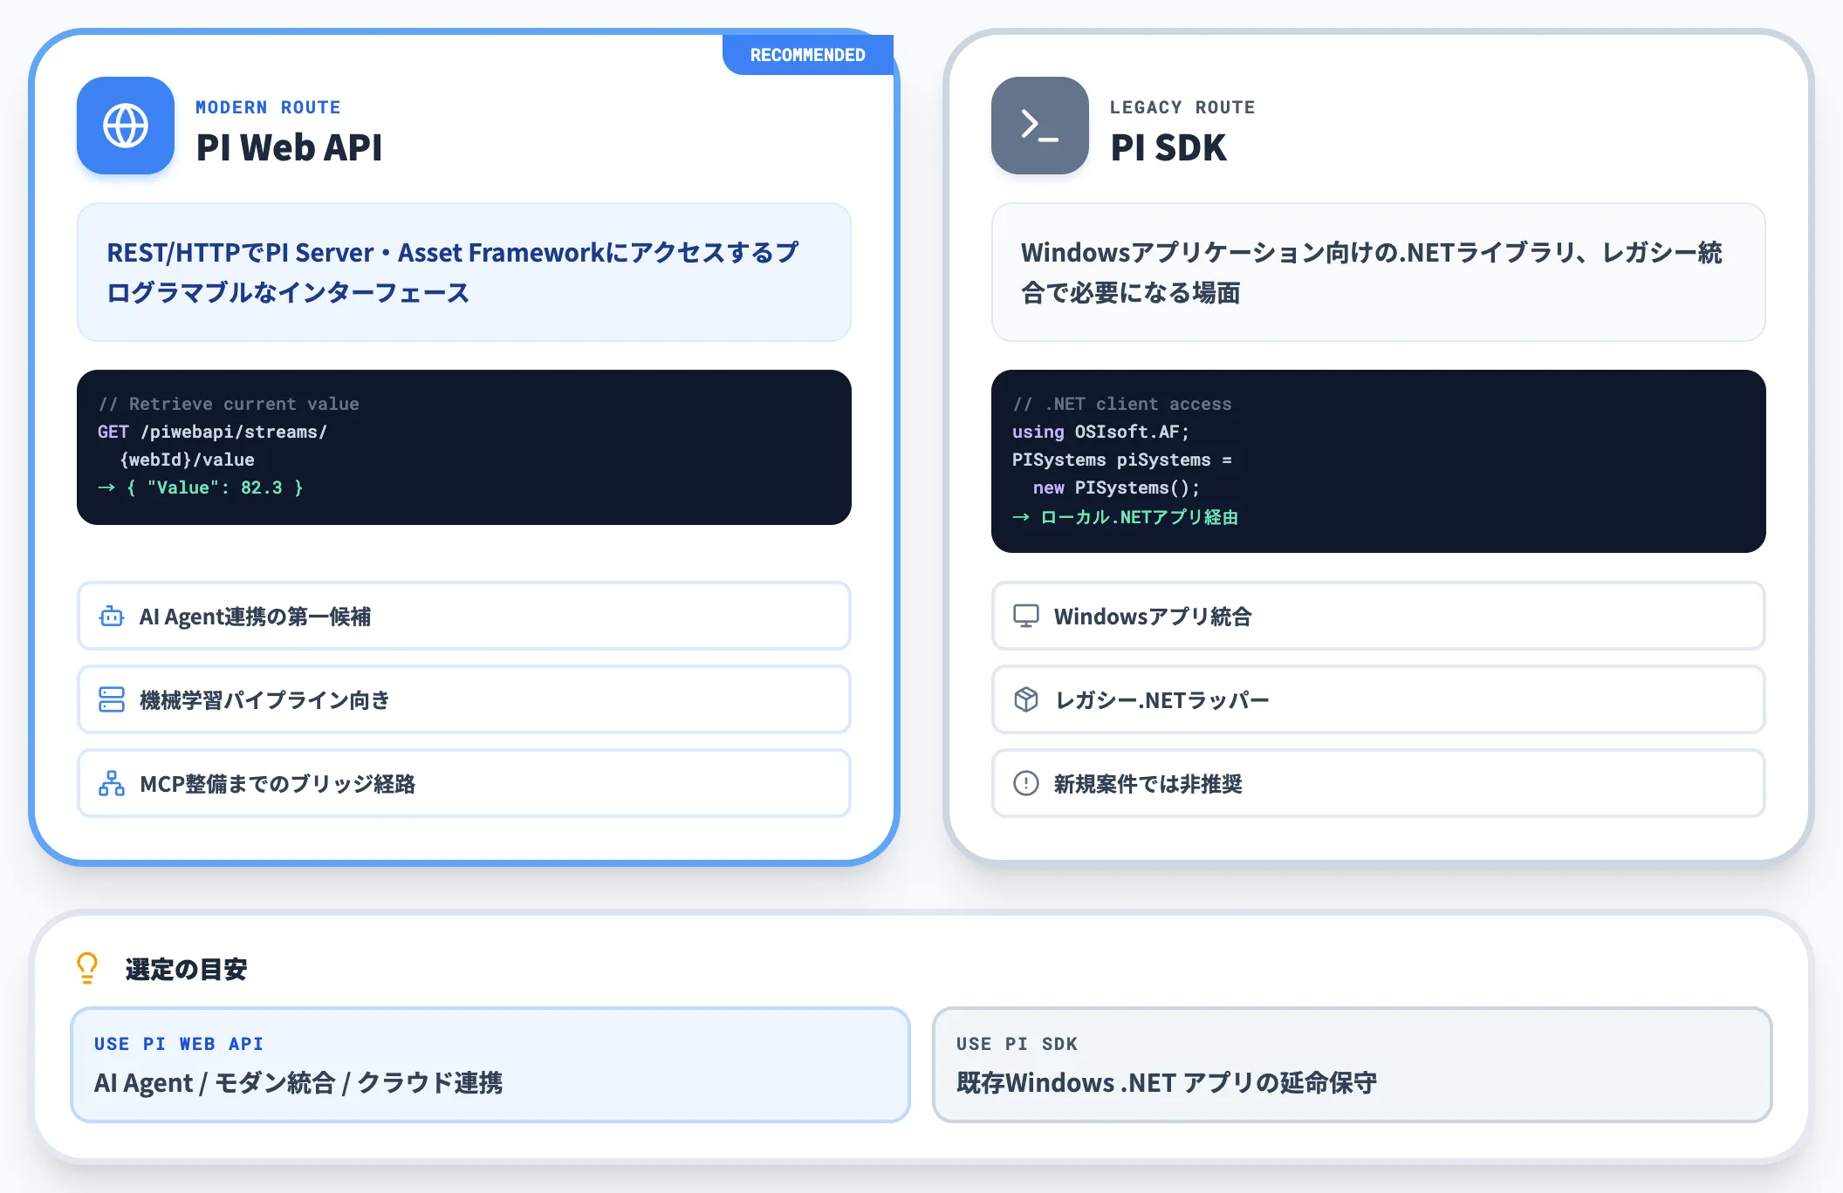The image size is (1843, 1193).
Task: Click the GET /piwebapi/streams/ code line
Action: point(212,432)
